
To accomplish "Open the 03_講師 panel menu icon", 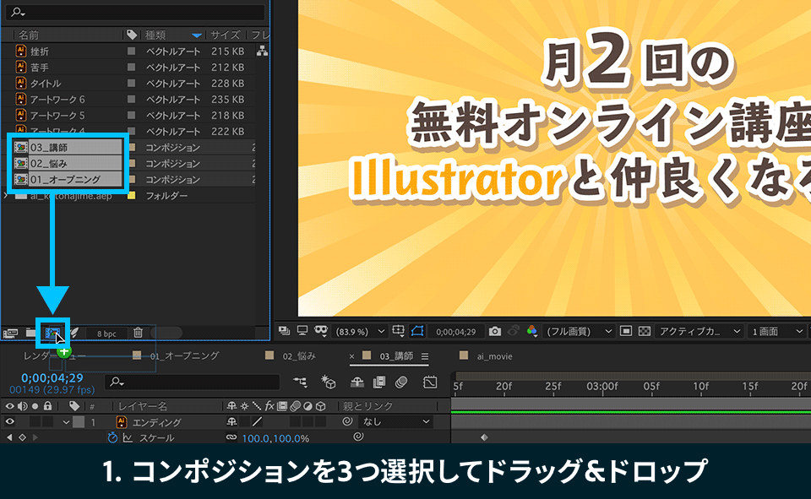I will coord(425,356).
